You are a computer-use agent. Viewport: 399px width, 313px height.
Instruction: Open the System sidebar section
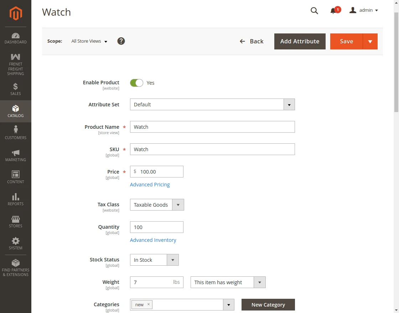point(15,243)
